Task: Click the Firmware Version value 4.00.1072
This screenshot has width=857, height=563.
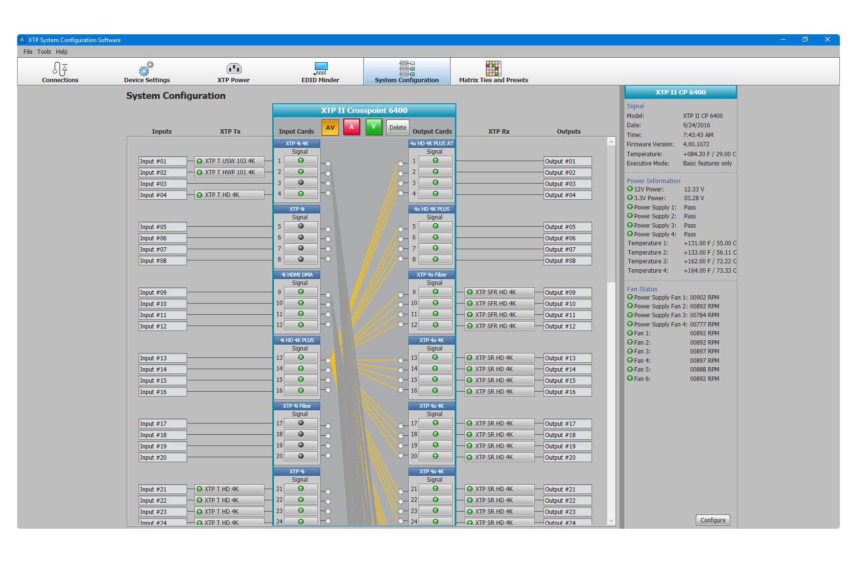Action: click(x=696, y=144)
